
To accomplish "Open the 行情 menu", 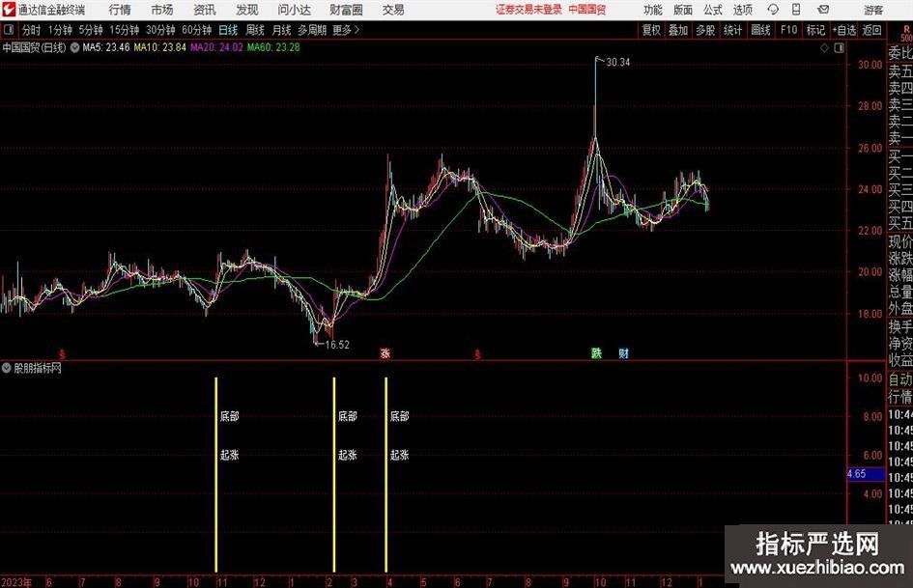I will click(x=120, y=10).
